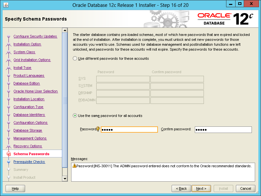Open the Management Options step
261x196 pixels.
coord(30,138)
